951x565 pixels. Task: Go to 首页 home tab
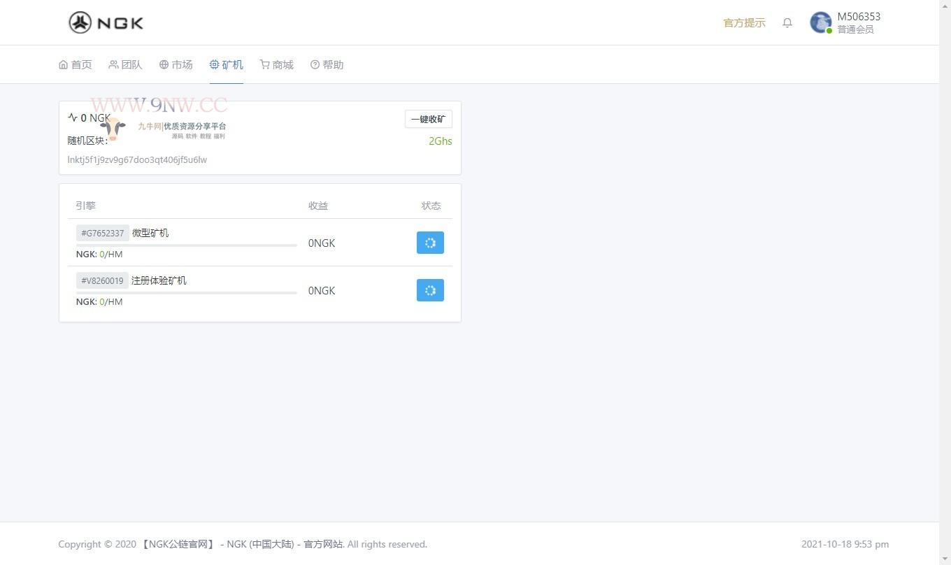click(76, 64)
